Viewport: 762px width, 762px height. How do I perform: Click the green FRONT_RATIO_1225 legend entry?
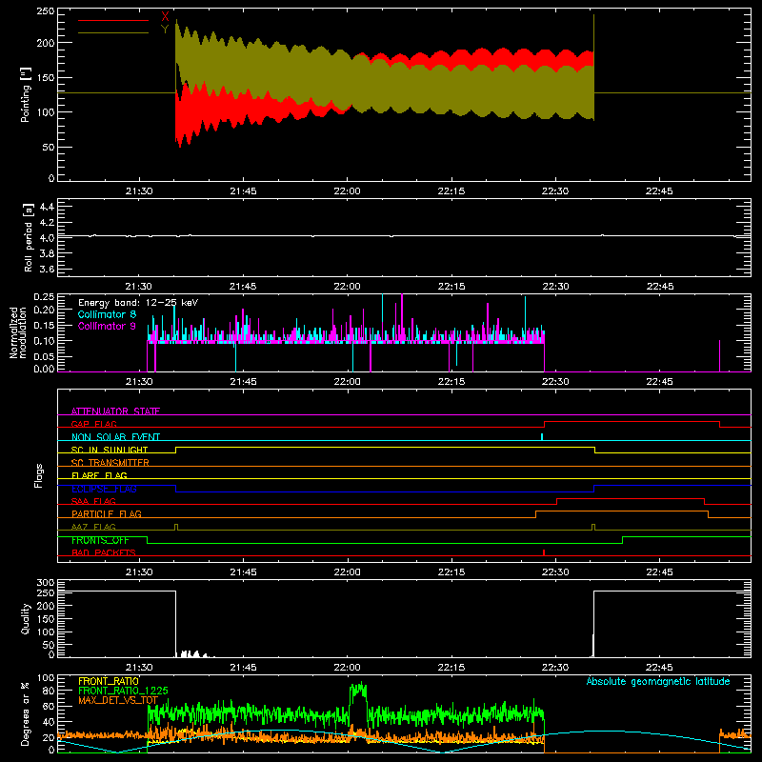pyautogui.click(x=123, y=691)
